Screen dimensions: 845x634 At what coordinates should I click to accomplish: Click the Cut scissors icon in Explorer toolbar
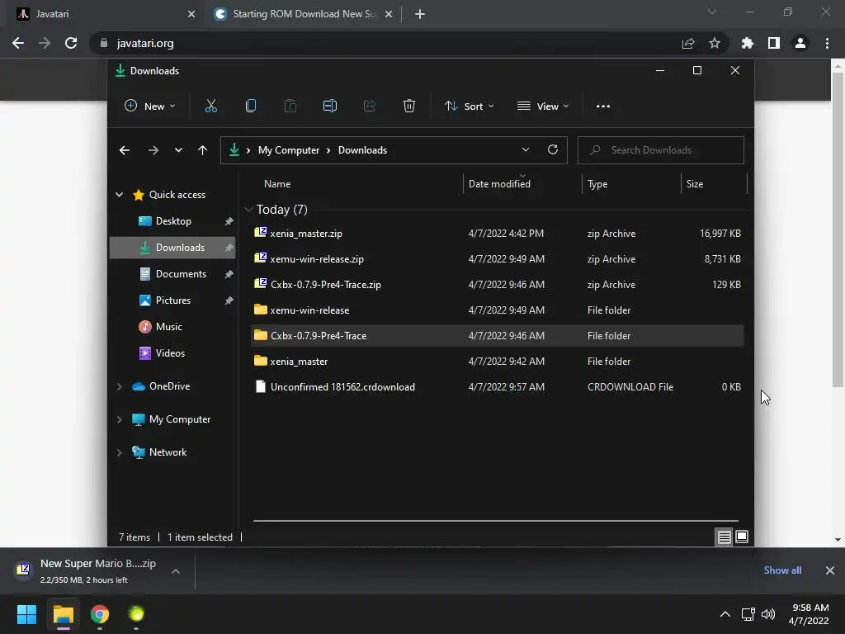(210, 106)
